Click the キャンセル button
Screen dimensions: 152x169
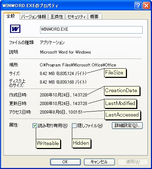99,162
